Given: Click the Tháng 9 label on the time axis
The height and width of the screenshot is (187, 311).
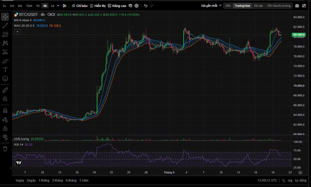Looking at the screenshot, I should coord(169,172).
